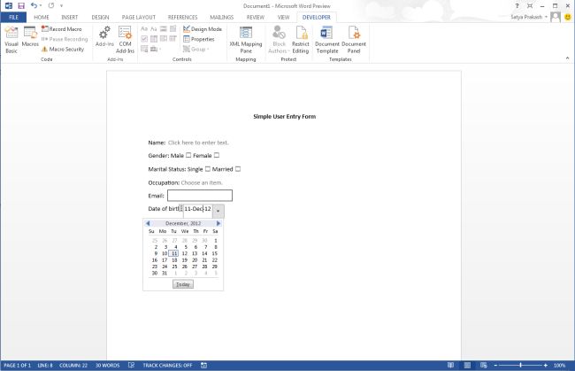Undo the last action
This screenshot has height=371, width=575.
click(34, 5)
